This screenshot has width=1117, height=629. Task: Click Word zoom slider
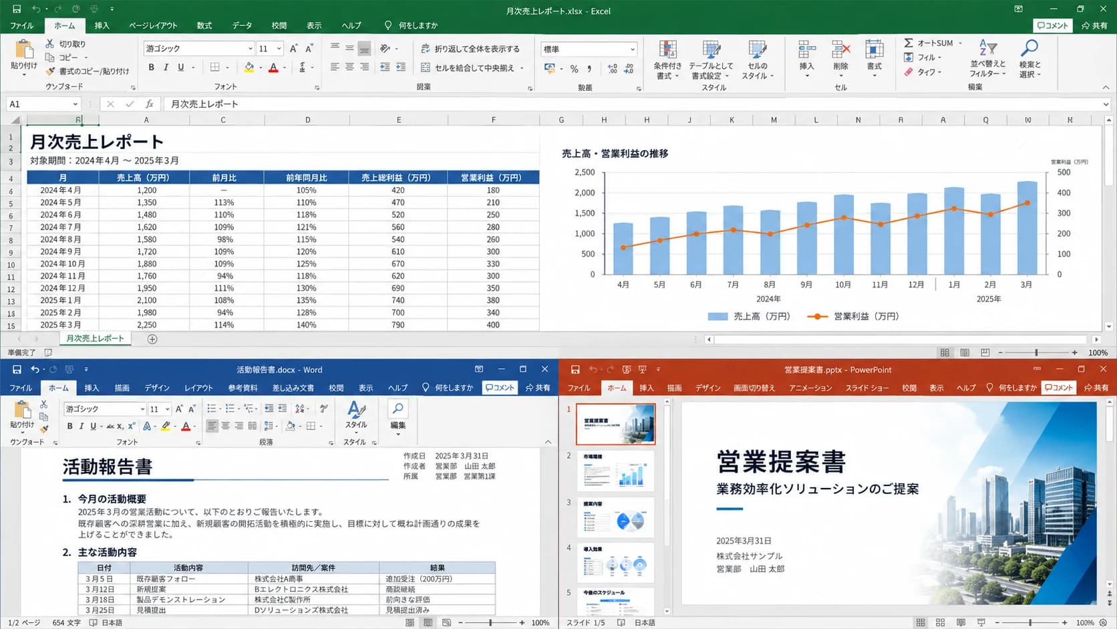pos(491,622)
